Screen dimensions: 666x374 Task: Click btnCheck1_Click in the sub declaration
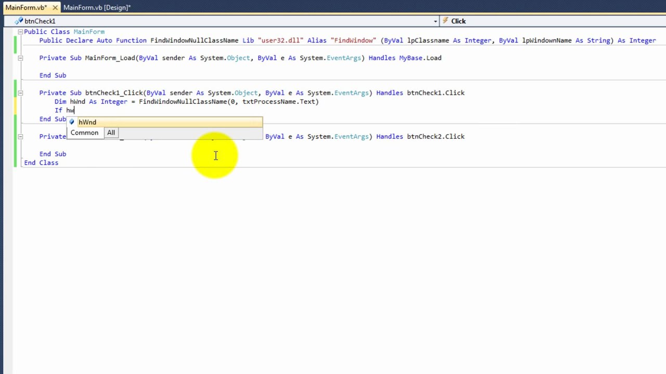click(x=114, y=93)
